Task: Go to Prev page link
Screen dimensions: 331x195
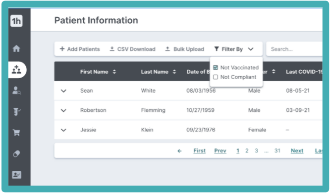Action: coord(220,151)
